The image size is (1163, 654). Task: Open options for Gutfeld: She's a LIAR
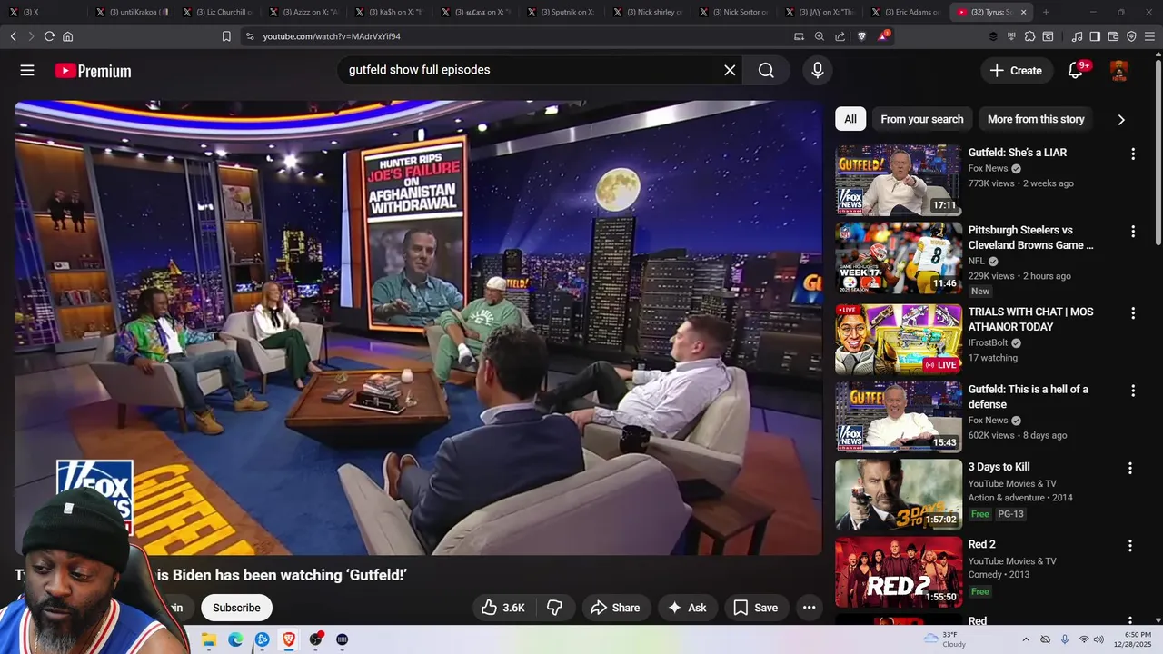[1132, 154]
